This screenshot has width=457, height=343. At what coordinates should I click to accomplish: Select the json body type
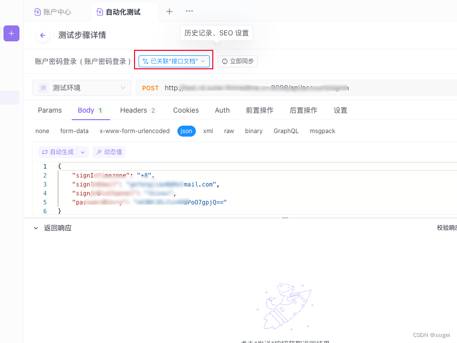tap(186, 131)
